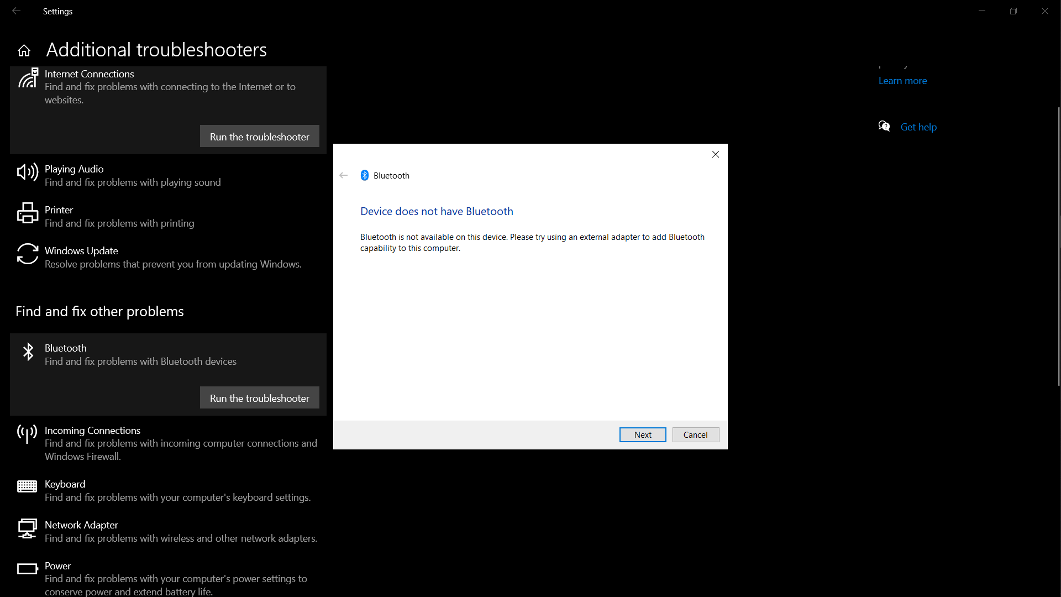Click the Internet Connections title
The height and width of the screenshot is (597, 1061).
point(90,74)
